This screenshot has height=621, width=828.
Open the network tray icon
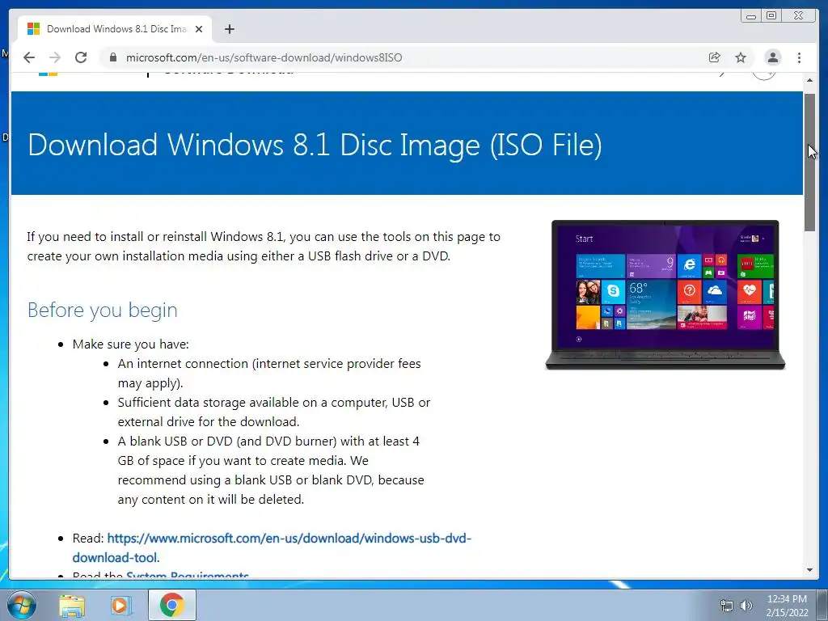727,606
